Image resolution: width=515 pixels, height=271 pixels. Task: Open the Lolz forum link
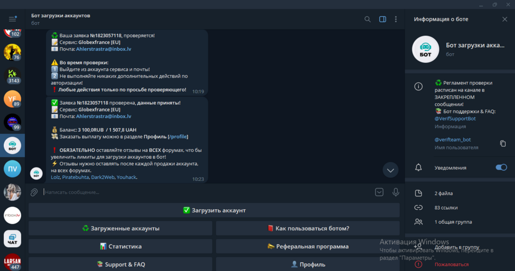[55, 177]
